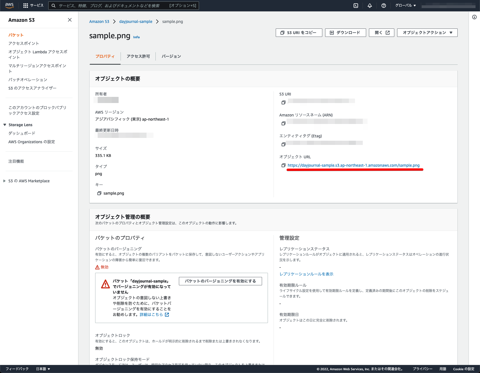Open このアカウントのブロックパブリックアクセス設定
Image resolution: width=480 pixels, height=373 pixels.
coord(37,110)
